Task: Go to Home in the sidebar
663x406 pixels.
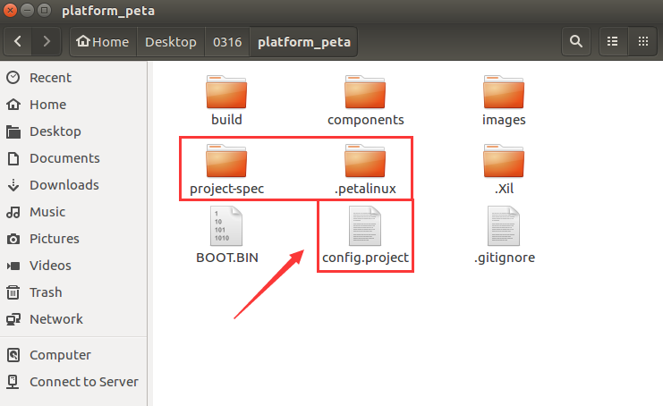Action: pos(73,105)
